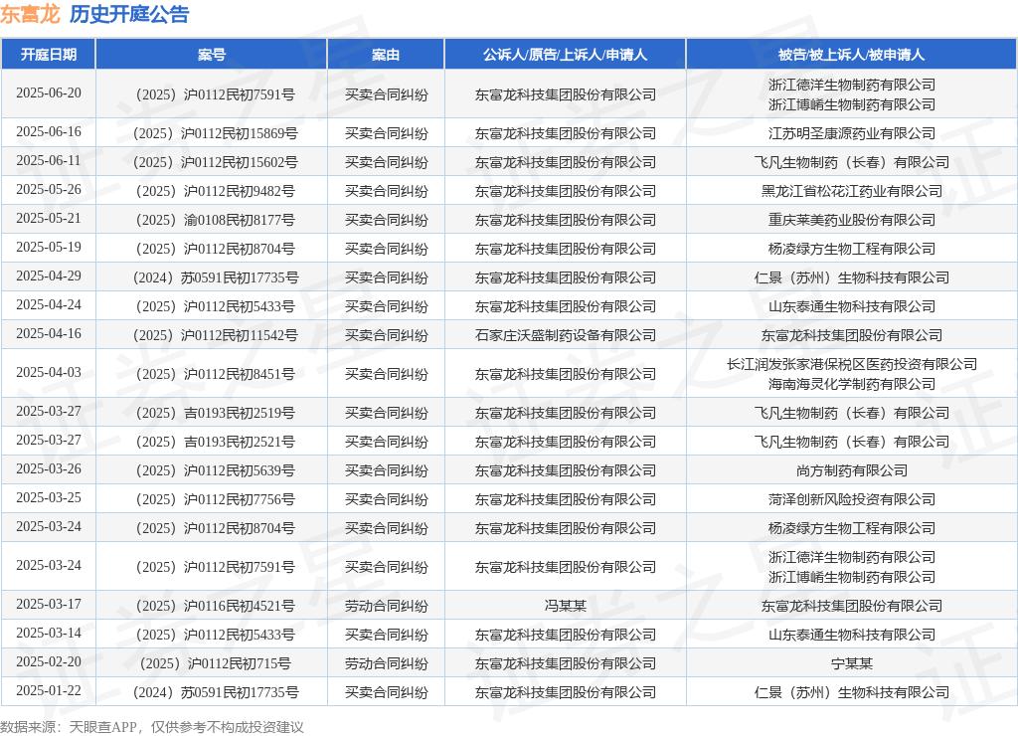The width and height of the screenshot is (1018, 736).
Task: Click defendant 宁某某
Action: coord(851,664)
